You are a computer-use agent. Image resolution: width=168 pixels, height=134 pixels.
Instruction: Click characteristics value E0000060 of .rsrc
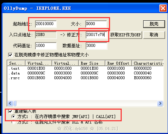142,78
